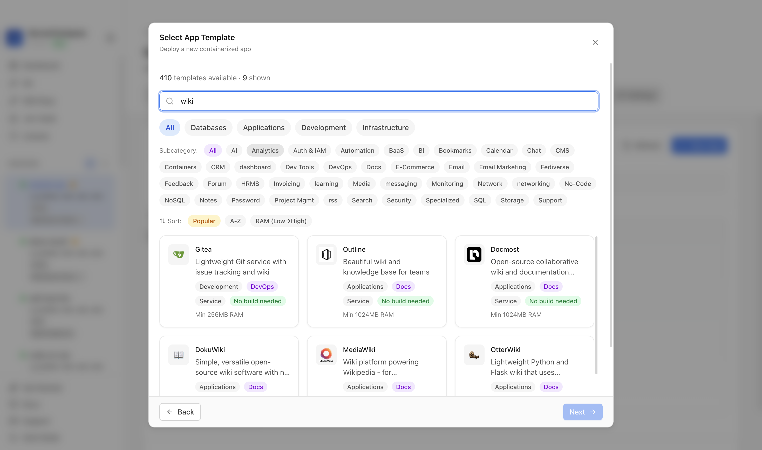This screenshot has width=762, height=450.
Task: Select the MediaWiki template title
Action: pos(359,350)
